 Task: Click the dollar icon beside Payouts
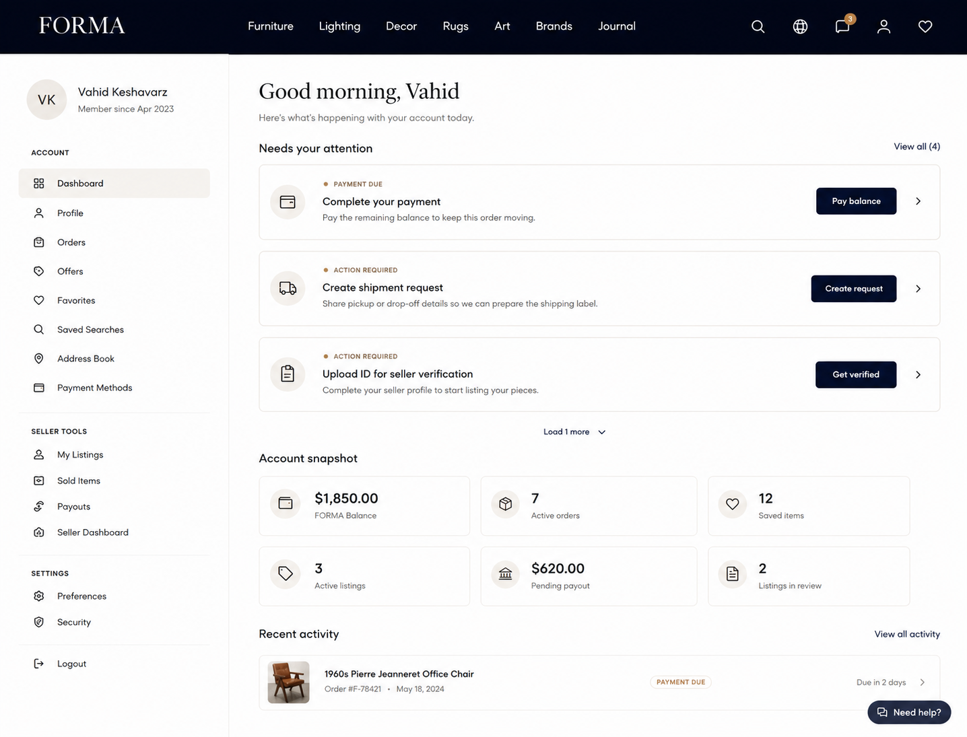[x=39, y=506]
